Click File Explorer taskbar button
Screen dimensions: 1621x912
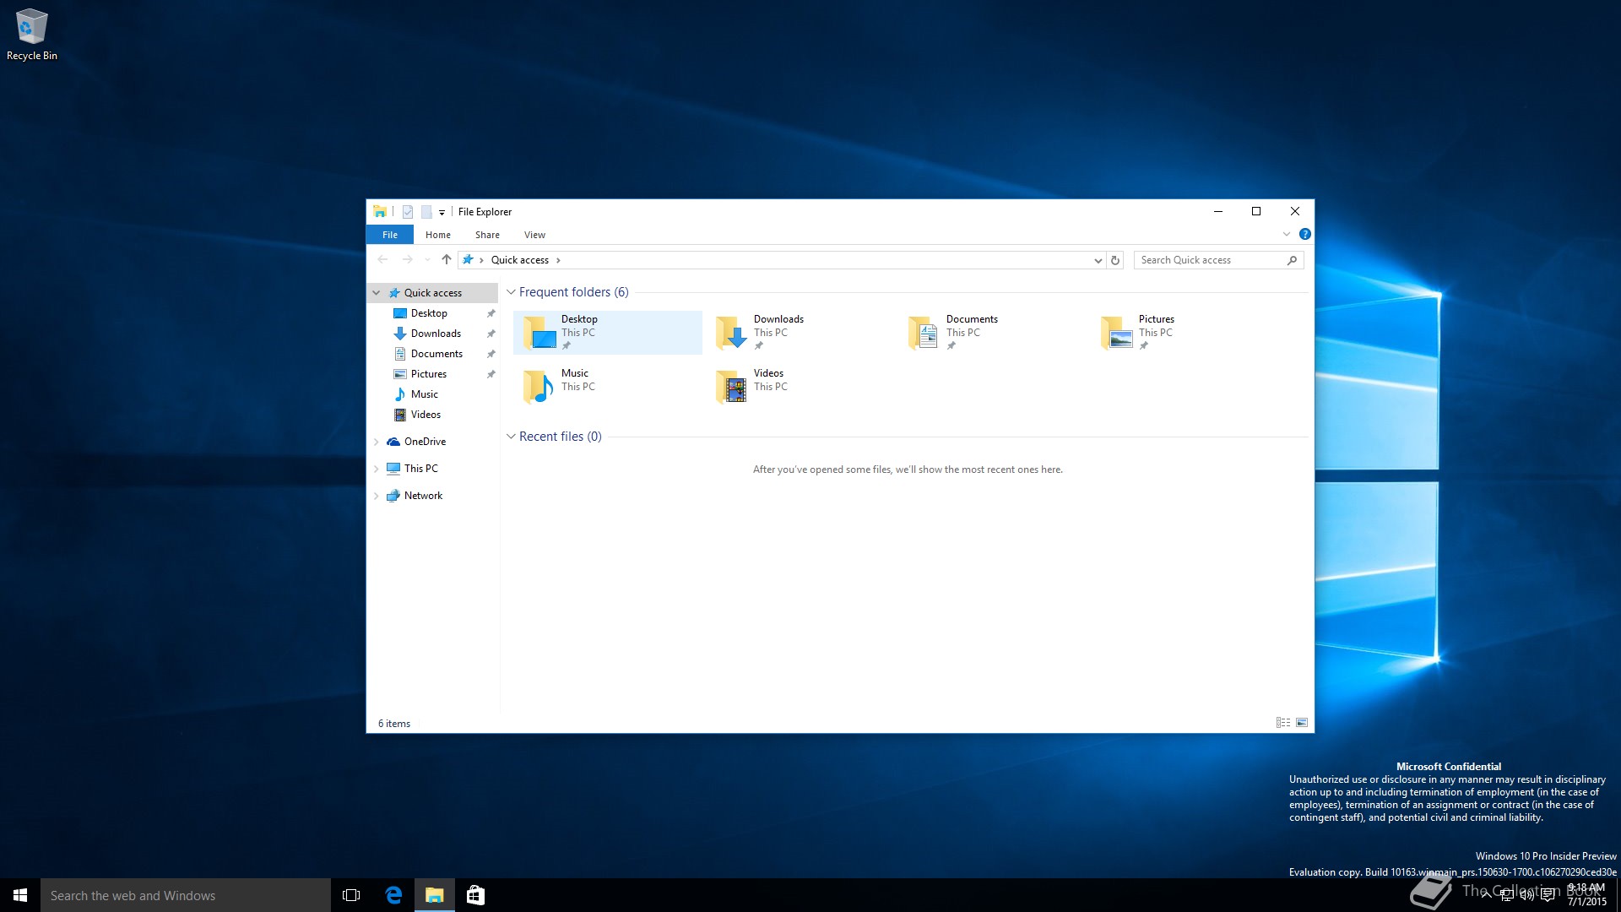click(435, 895)
